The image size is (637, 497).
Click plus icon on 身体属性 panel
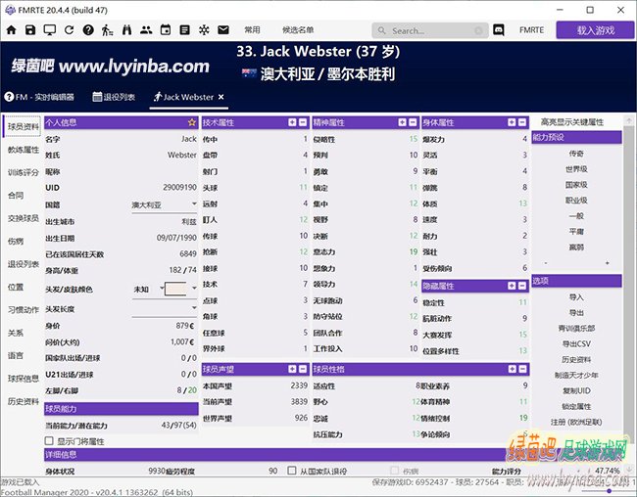512,122
